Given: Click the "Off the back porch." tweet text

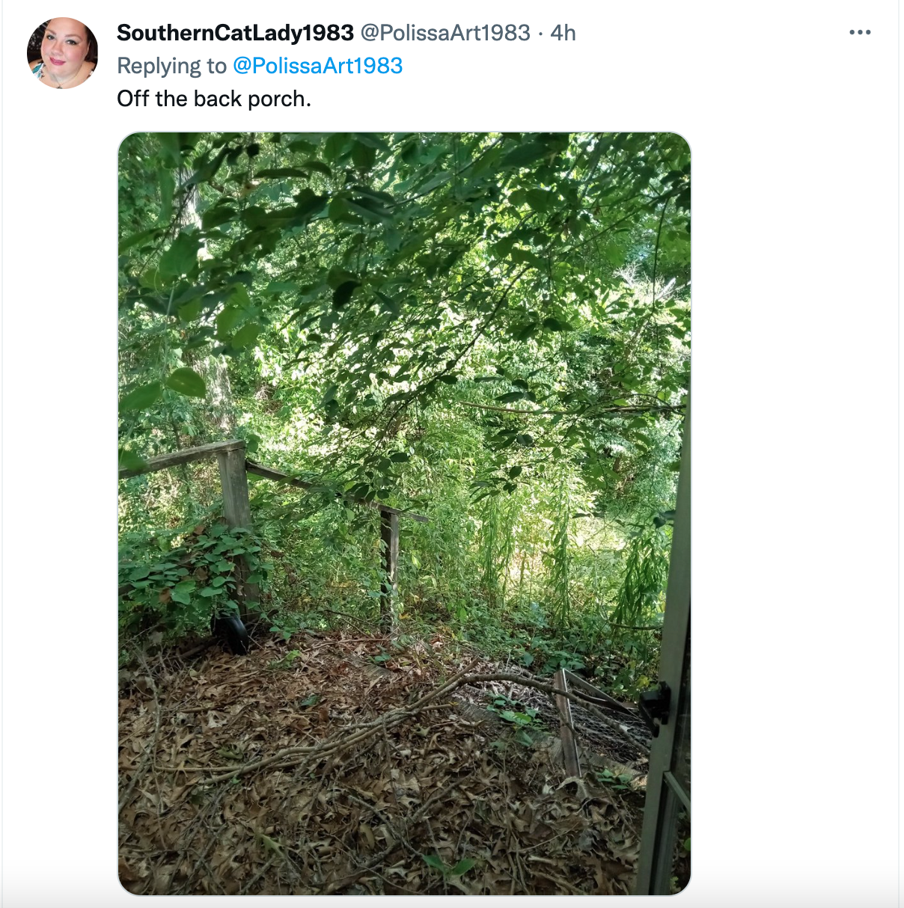Looking at the screenshot, I should [x=214, y=99].
